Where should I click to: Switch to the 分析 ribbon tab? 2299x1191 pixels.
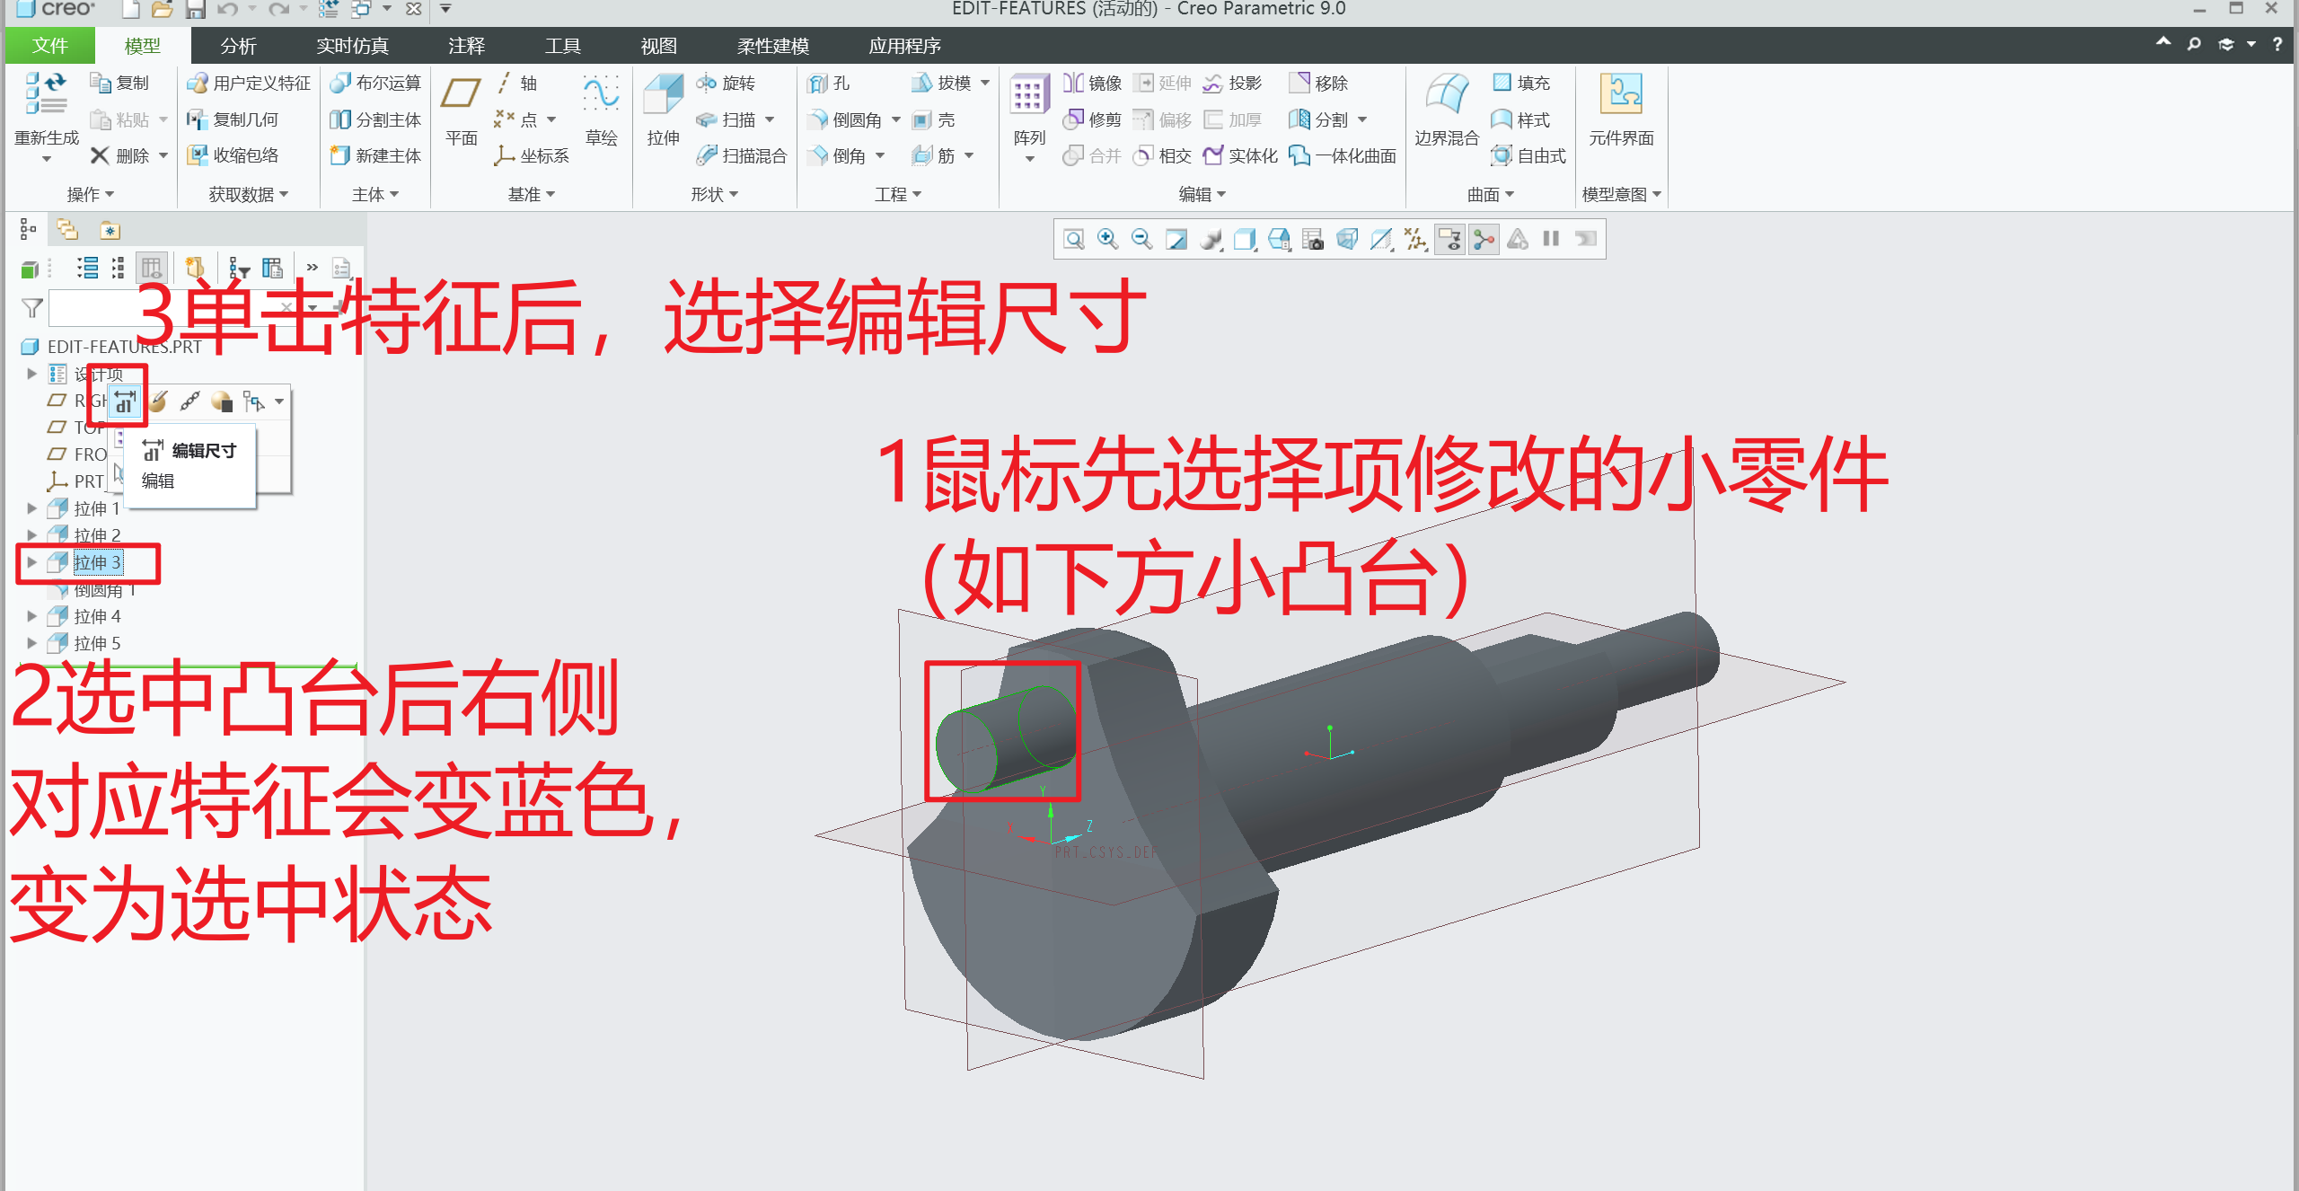[x=238, y=46]
